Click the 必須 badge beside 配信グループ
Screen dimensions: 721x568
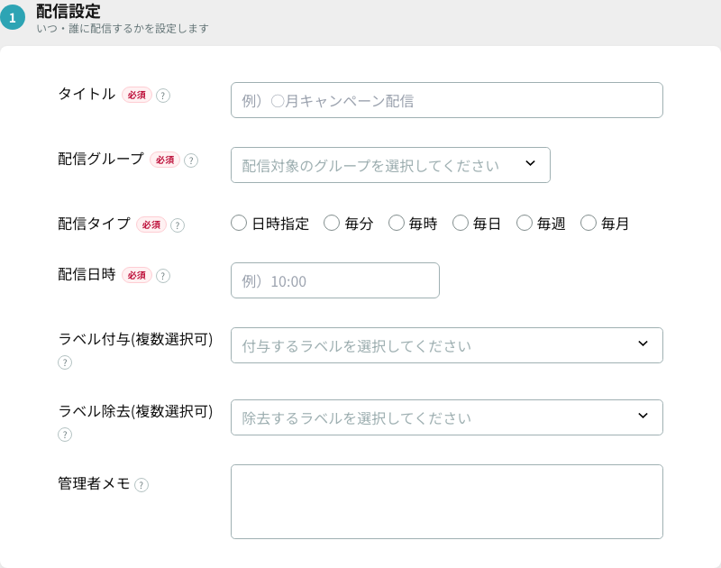(165, 160)
